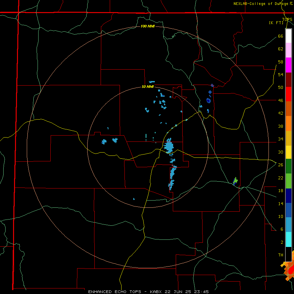294x294 pixels.
Task: Click the yellow swatch near 30
Action: [288, 152]
